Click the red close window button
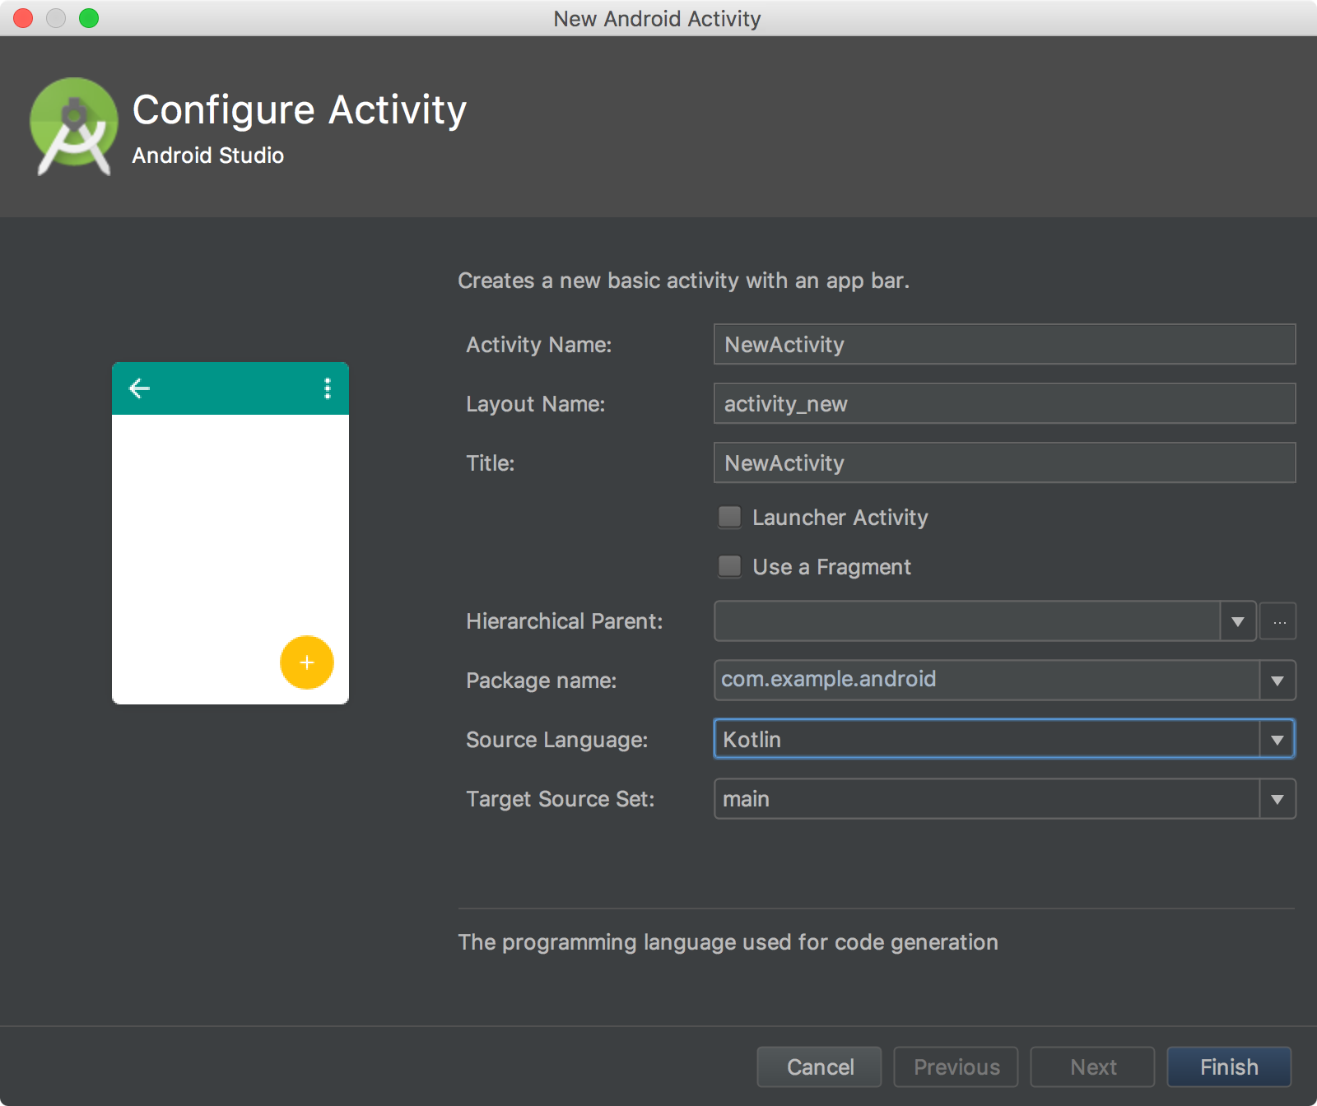The image size is (1317, 1106). pyautogui.click(x=23, y=18)
